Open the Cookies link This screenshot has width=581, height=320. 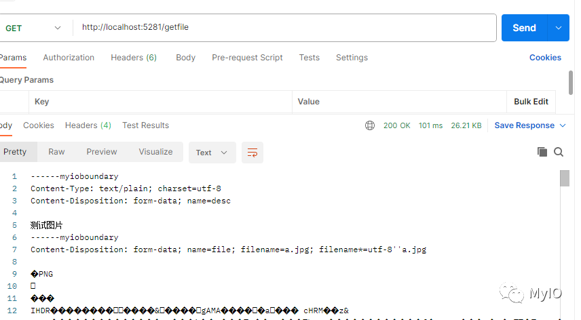point(545,58)
